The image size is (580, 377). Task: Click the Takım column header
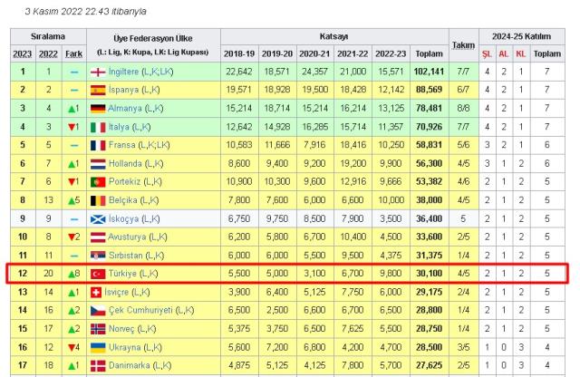pyautogui.click(x=463, y=45)
